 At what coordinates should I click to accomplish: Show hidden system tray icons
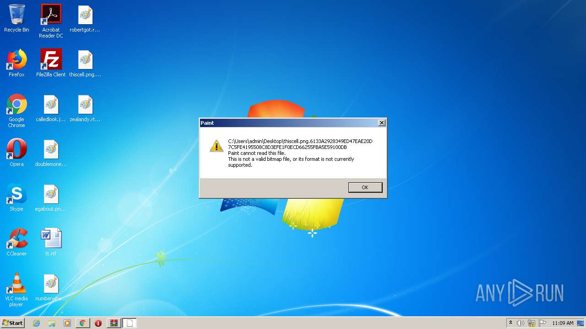[510, 323]
